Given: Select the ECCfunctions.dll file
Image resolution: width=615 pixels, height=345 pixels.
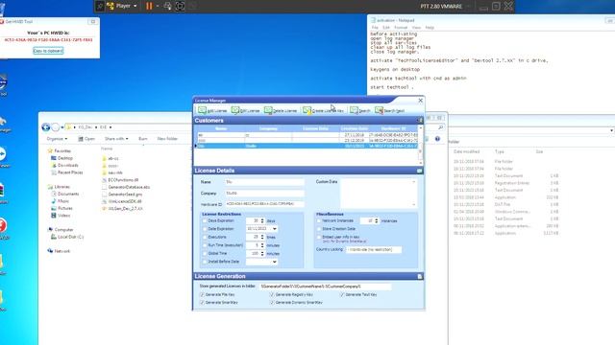Looking at the screenshot, I should [120, 180].
